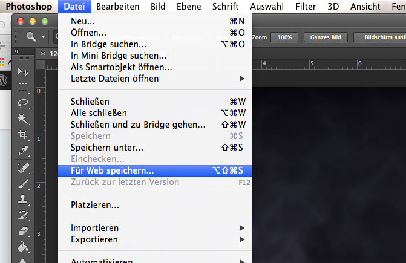Open the Auswahl menu

click(267, 7)
